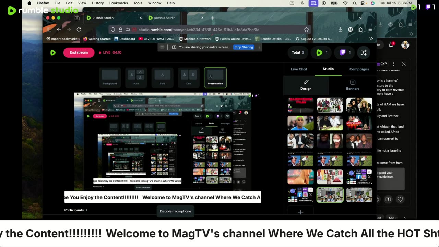Click the tracking protection shield icon
Viewport: 439px width, 247px height.
point(113,30)
